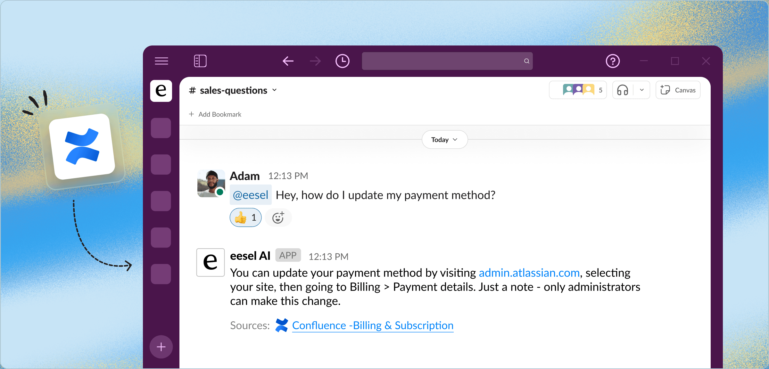Image resolution: width=769 pixels, height=369 pixels.
Task: Open history clock icon
Action: (342, 61)
